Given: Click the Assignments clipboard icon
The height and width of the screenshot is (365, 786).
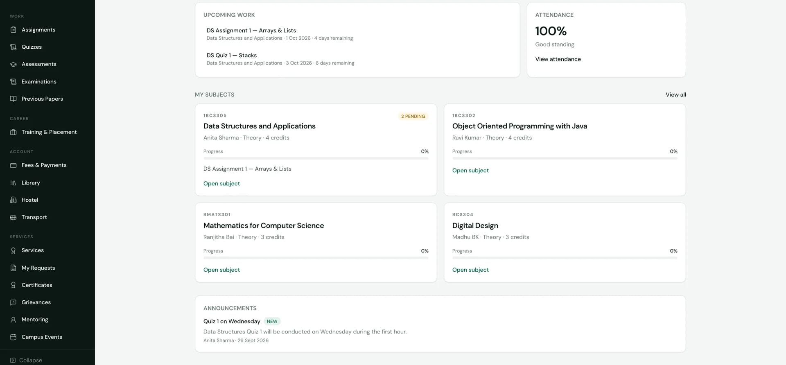Looking at the screenshot, I should pos(13,30).
